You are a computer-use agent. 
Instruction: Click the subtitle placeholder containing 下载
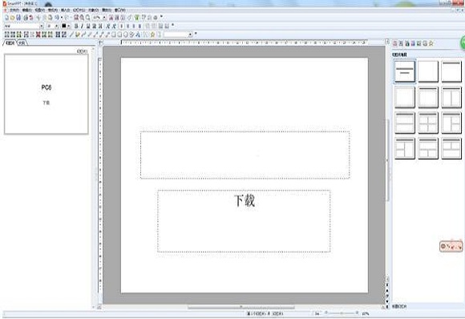click(244, 221)
